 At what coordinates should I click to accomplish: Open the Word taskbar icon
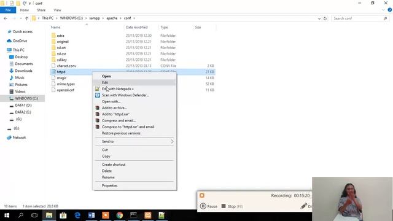[91, 215]
